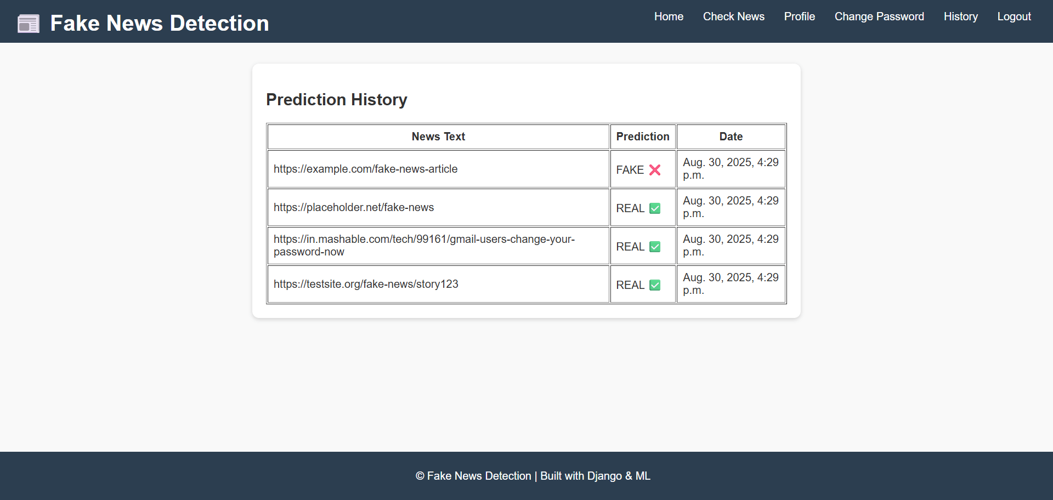Click the green checkmark next to placeholder.net result

655,208
